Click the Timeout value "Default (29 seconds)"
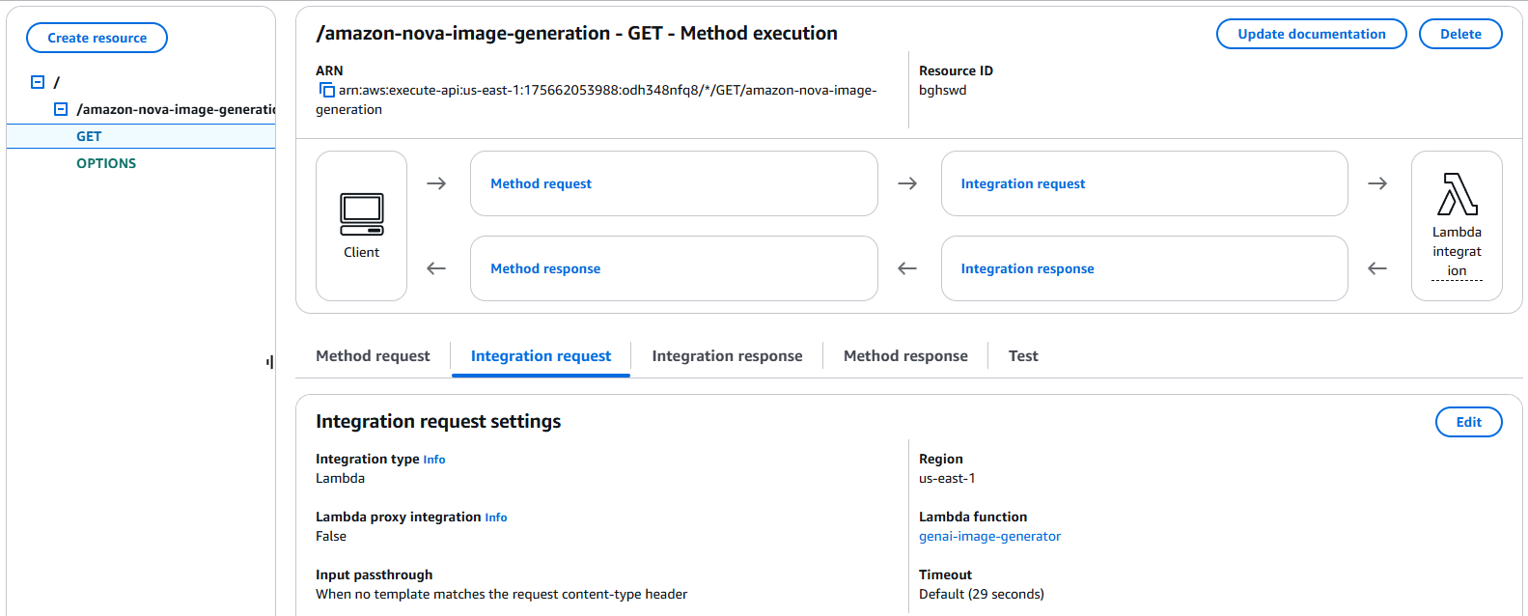Screen dimensions: 1528x616 (982, 594)
